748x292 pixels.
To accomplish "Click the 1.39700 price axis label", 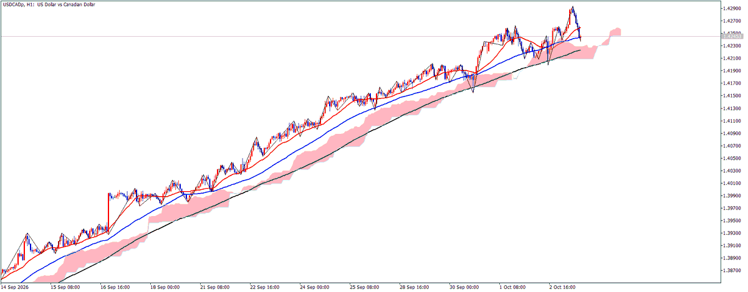I will pos(731,208).
